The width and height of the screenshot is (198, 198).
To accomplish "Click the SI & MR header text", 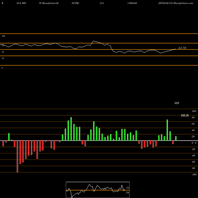I will (x=21, y=3).
